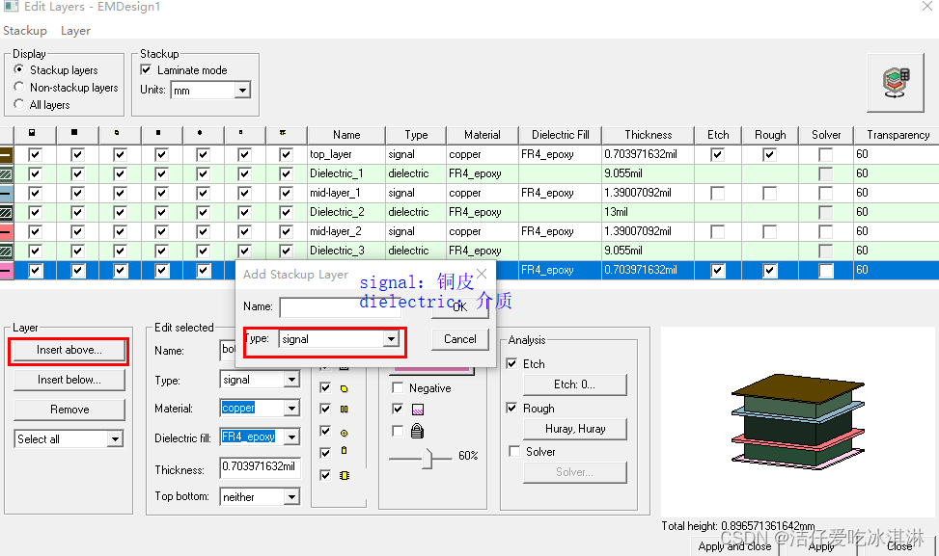Image resolution: width=939 pixels, height=556 pixels.
Task: Toggle the checkbox beside the fill pattern icon
Action: coord(397,409)
